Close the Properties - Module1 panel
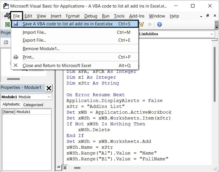The image size is (219, 172). (x=49, y=88)
